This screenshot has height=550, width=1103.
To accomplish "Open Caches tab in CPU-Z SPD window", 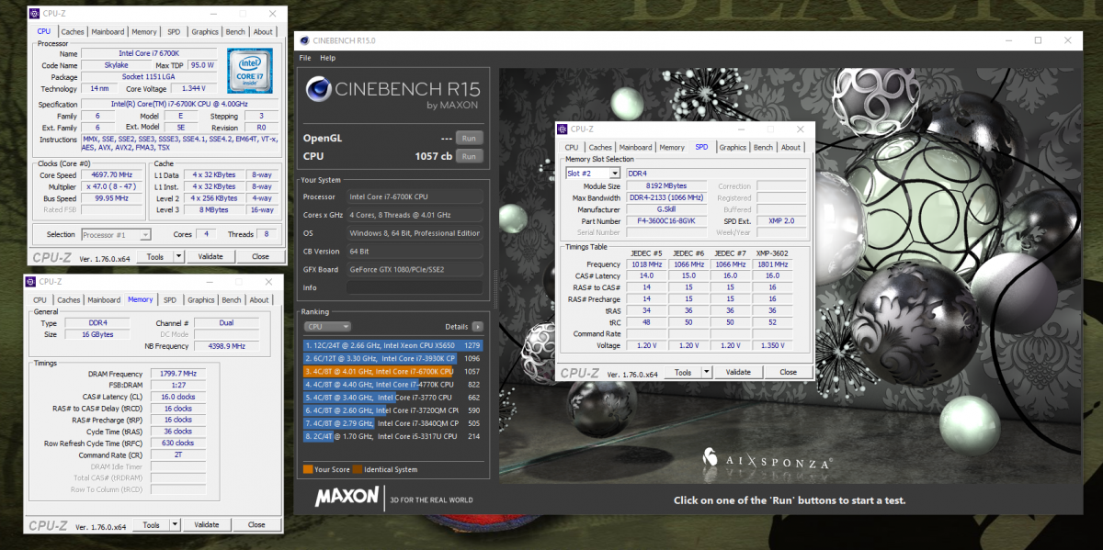I will tap(601, 148).
